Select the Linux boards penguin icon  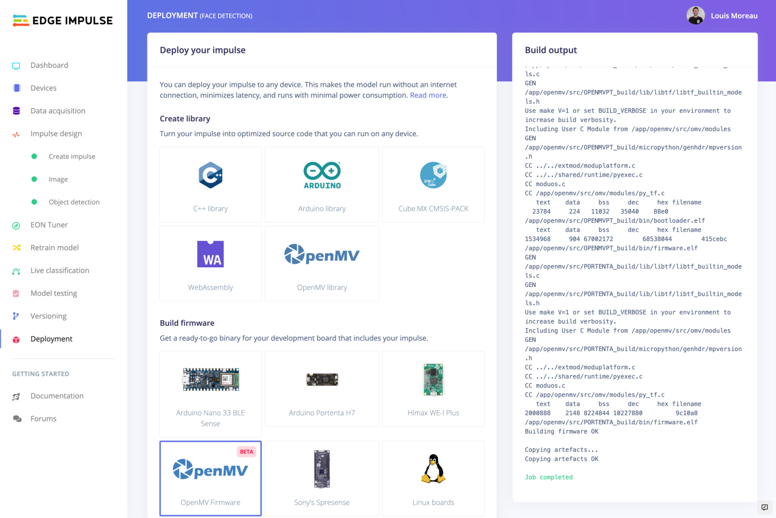(434, 469)
